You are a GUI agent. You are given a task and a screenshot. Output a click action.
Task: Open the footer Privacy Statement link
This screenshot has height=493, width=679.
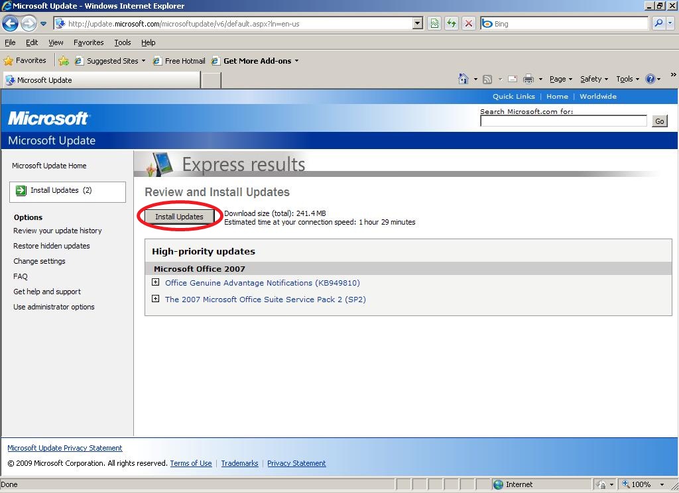tap(296, 463)
